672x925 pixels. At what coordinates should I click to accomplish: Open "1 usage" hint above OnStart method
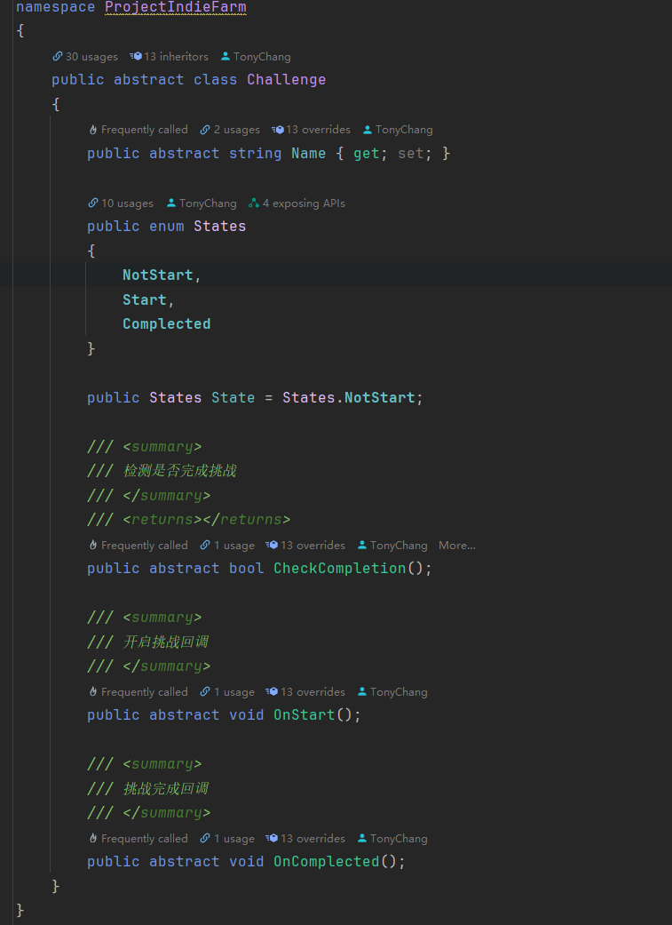233,692
